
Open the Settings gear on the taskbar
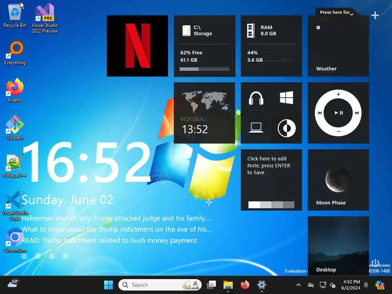(x=262, y=285)
